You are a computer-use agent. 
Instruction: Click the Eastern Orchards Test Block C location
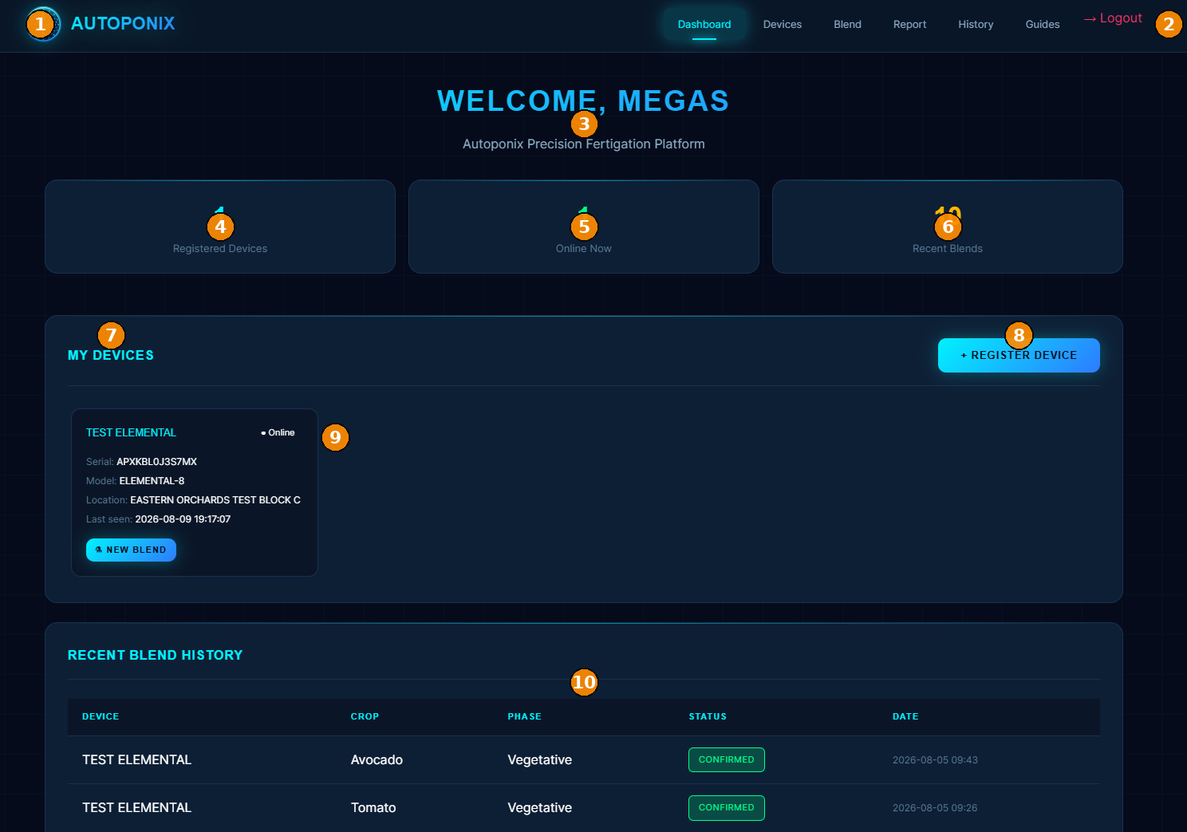click(215, 500)
